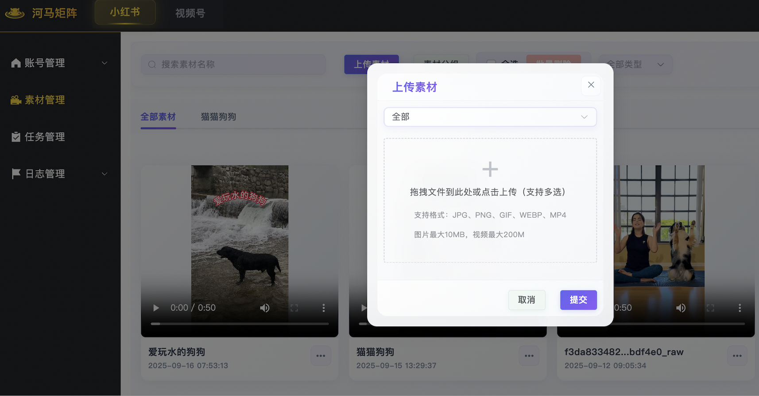Mute the f3da833482 raw video volume
759x396 pixels.
pos(681,308)
